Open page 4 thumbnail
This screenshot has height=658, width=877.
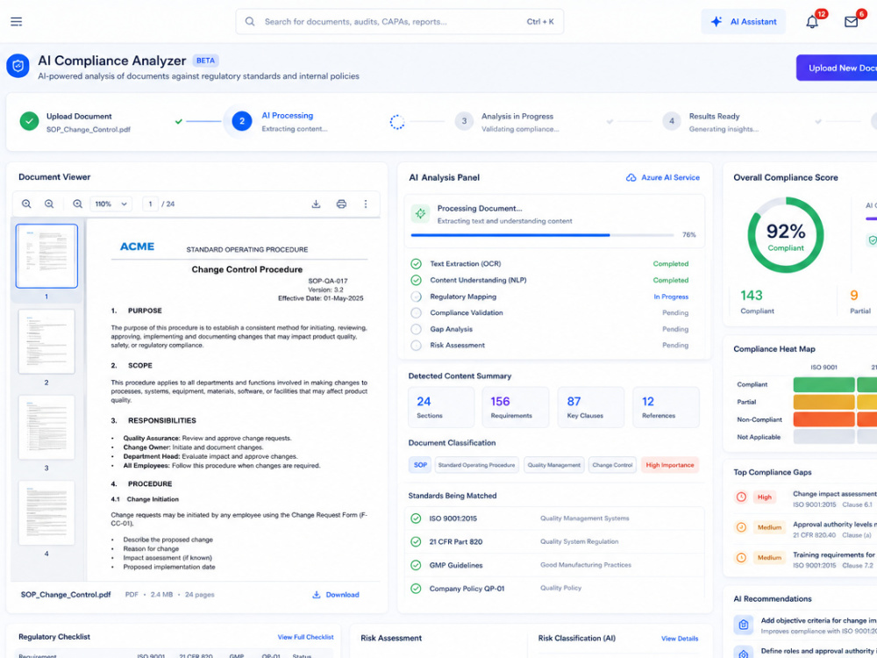[46, 513]
